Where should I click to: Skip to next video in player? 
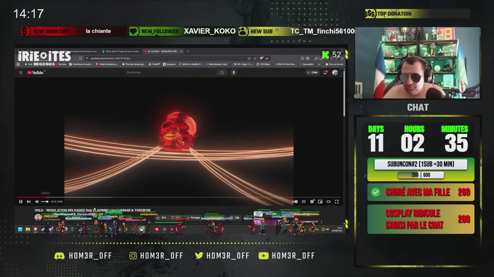click(x=29, y=202)
